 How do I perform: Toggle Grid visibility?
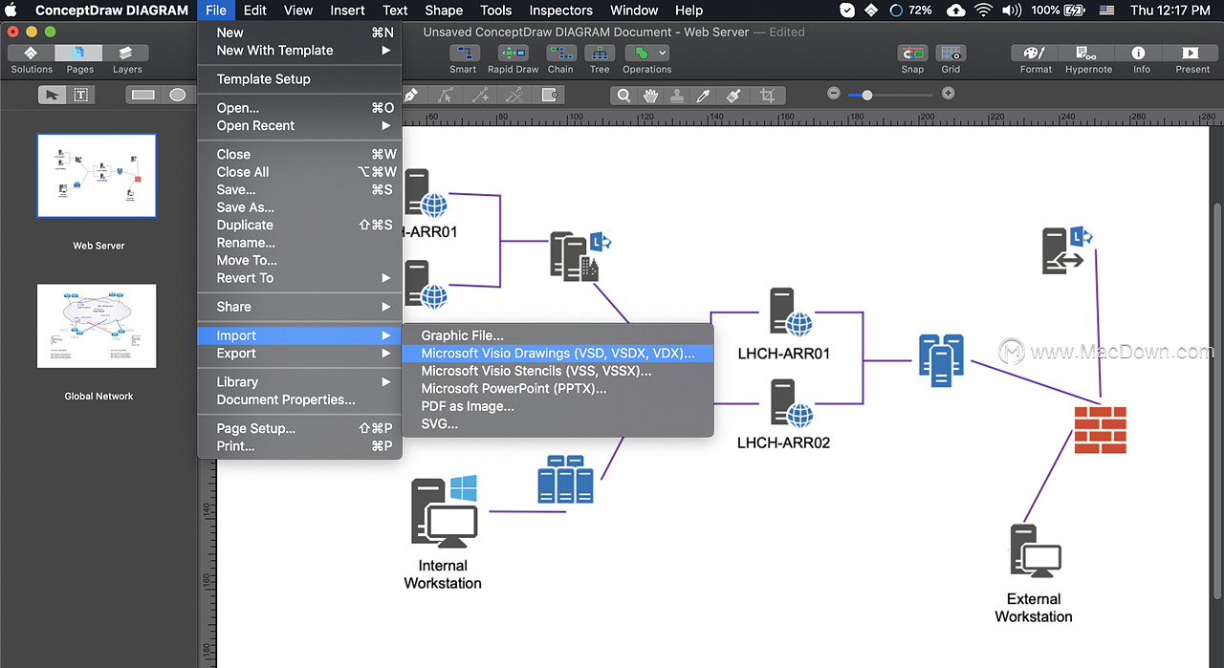pos(951,54)
